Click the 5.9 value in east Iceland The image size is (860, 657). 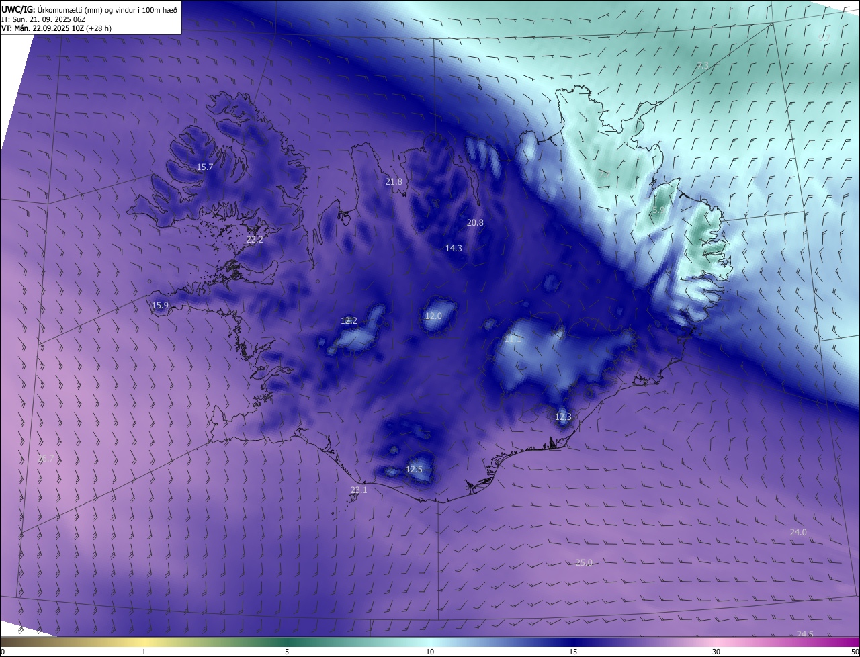tap(659, 210)
